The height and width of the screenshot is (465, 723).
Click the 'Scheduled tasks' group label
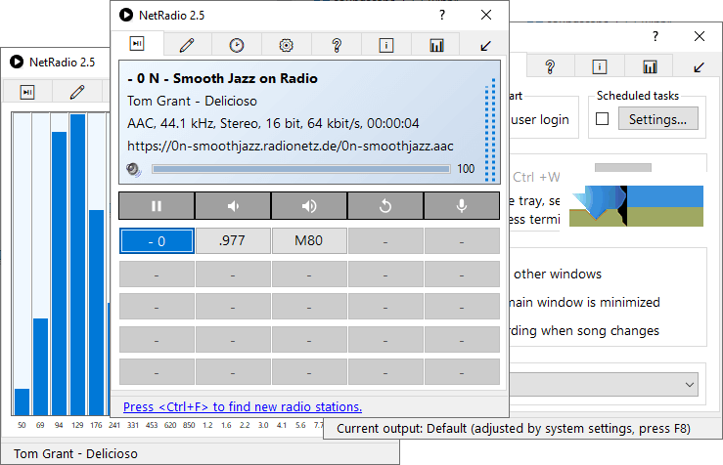coord(638,96)
